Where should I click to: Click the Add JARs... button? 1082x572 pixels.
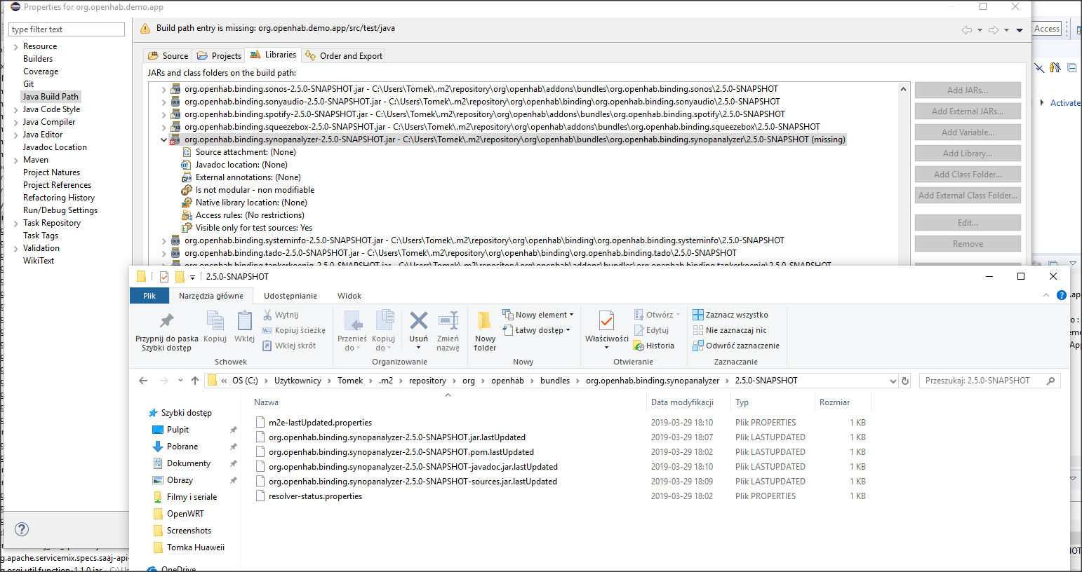click(968, 90)
